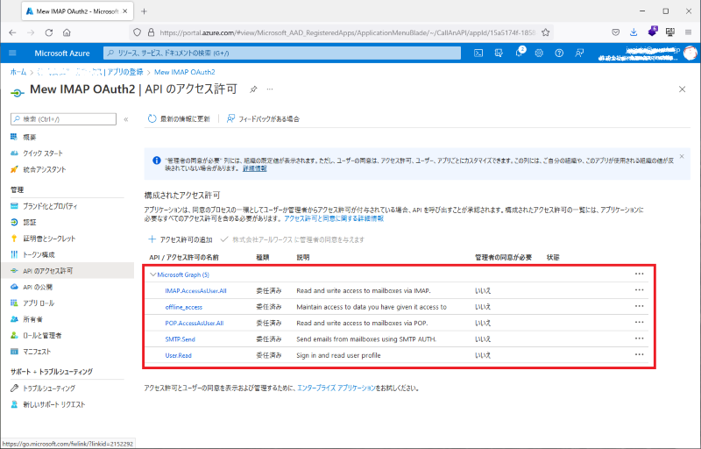Open 統合アシスタント in sidebar

coord(45,169)
